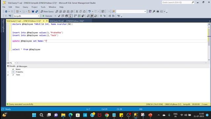Select Results to Grid option
This screenshot has width=211, height=119.
(92, 16)
